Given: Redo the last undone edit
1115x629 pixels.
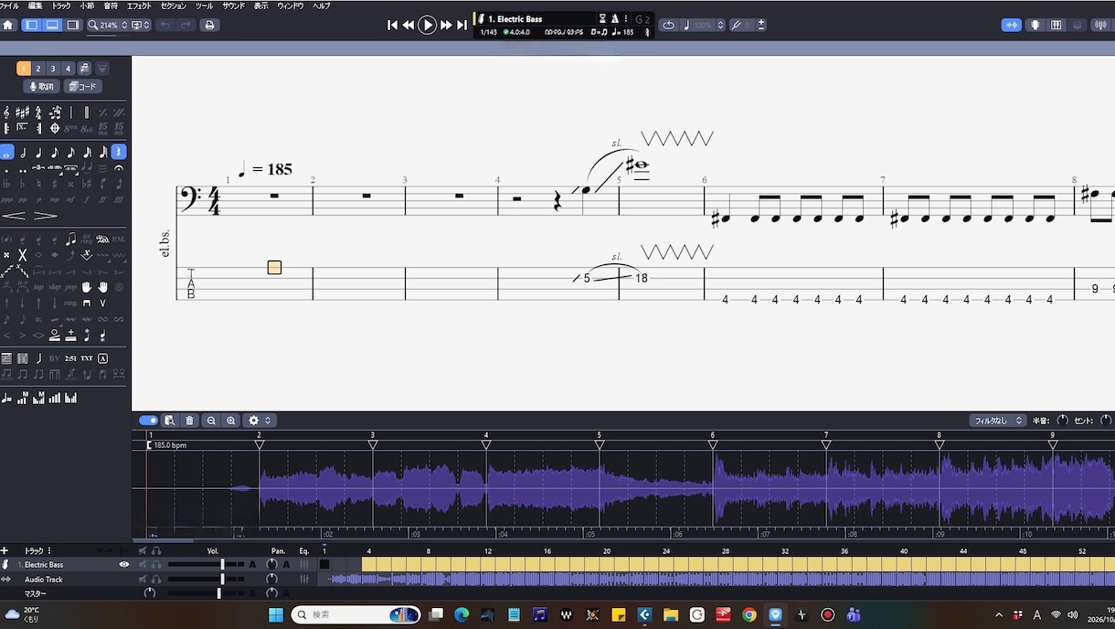Looking at the screenshot, I should pos(185,25).
